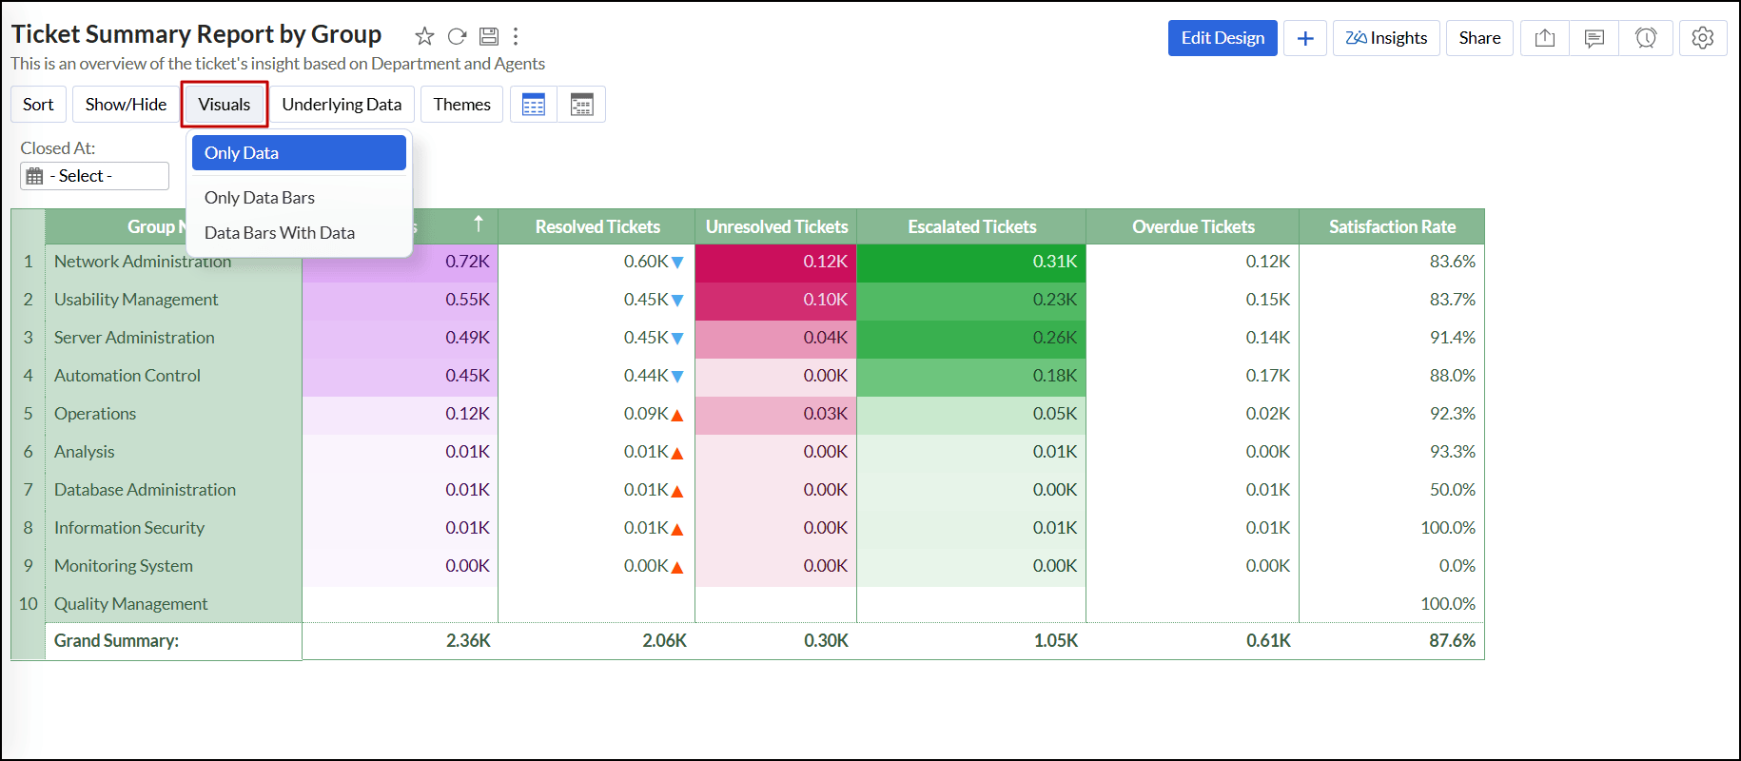Click the save report disk icon
This screenshot has height=761, width=1741.
click(x=488, y=36)
